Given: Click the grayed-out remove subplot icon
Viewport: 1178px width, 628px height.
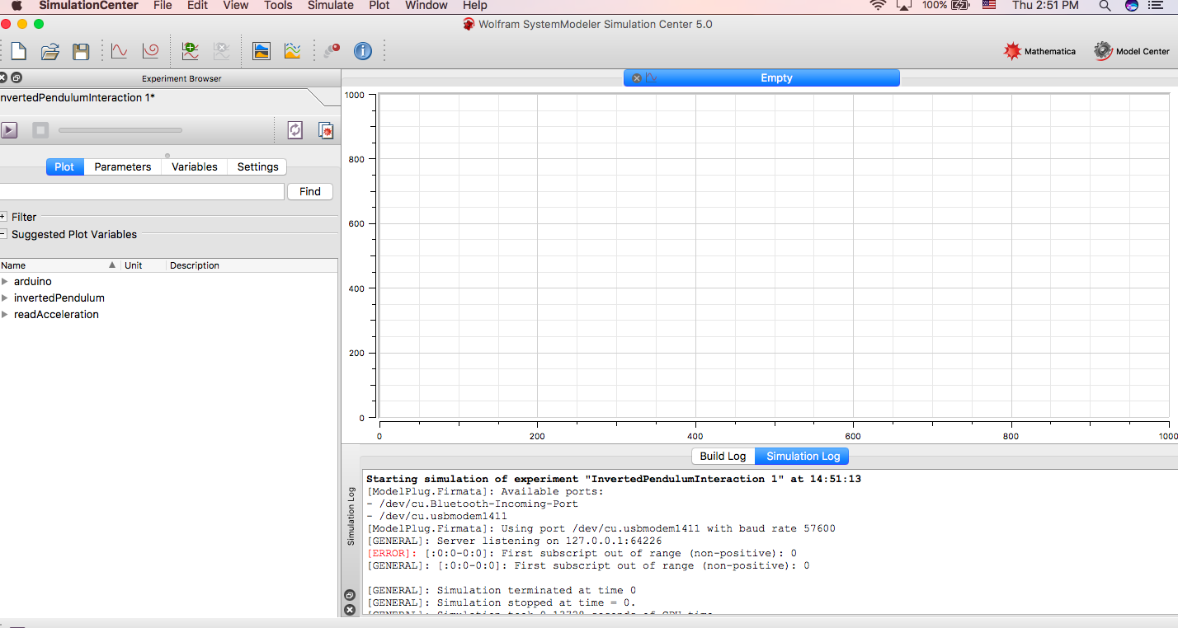Looking at the screenshot, I should [x=221, y=51].
